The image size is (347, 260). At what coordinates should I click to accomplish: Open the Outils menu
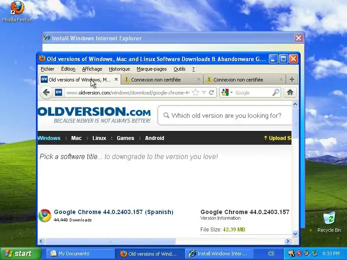(180, 69)
